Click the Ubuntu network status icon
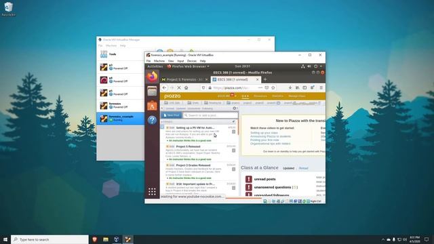This screenshot has height=244, width=434. pyautogui.click(x=303, y=66)
